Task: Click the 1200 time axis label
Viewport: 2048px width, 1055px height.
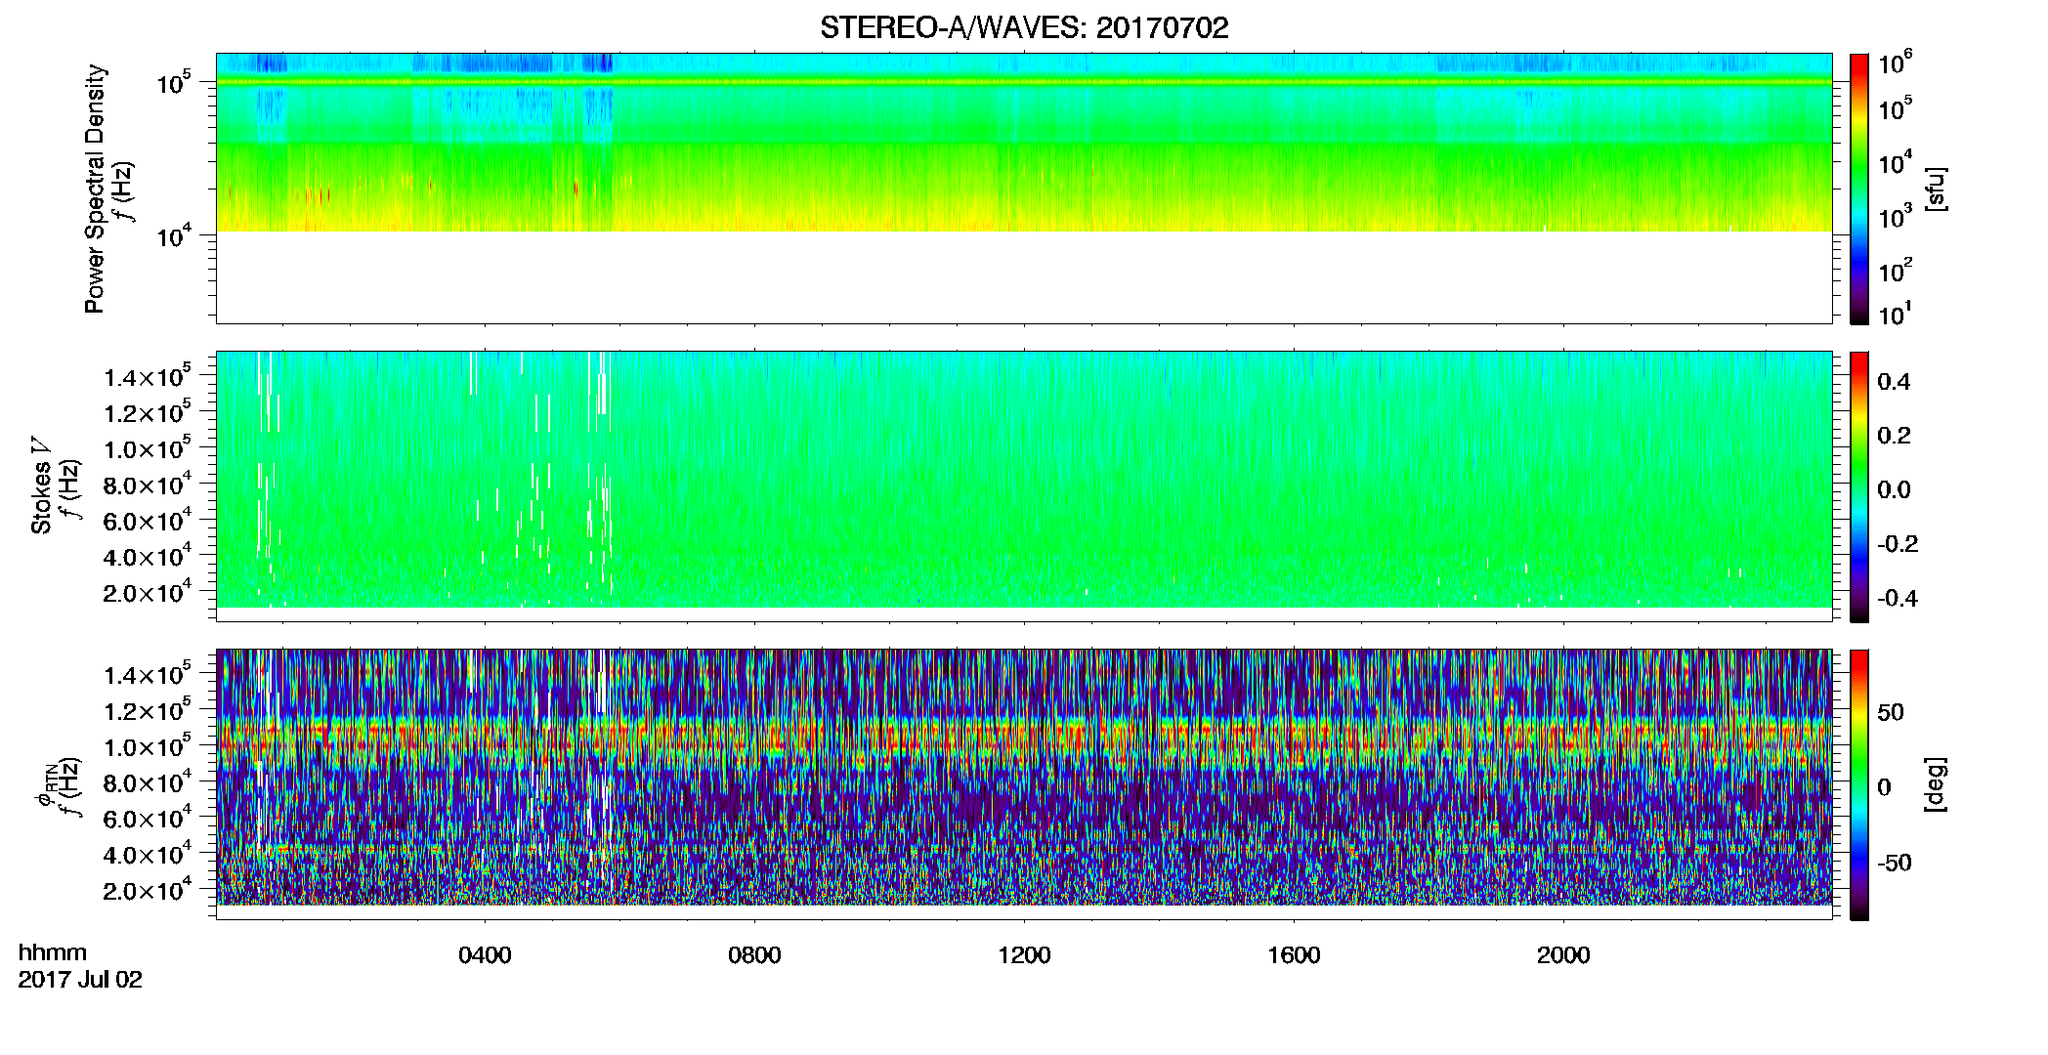Action: pyautogui.click(x=1024, y=955)
